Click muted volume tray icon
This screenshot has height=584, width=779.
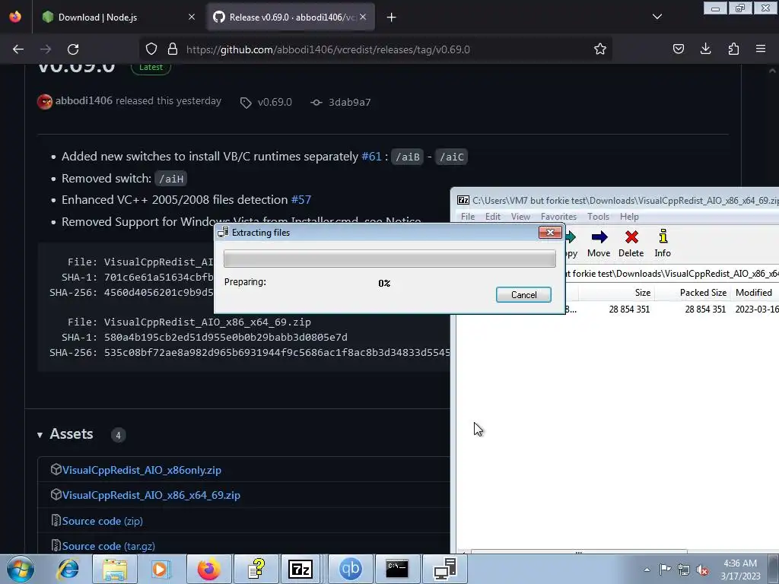point(702,570)
